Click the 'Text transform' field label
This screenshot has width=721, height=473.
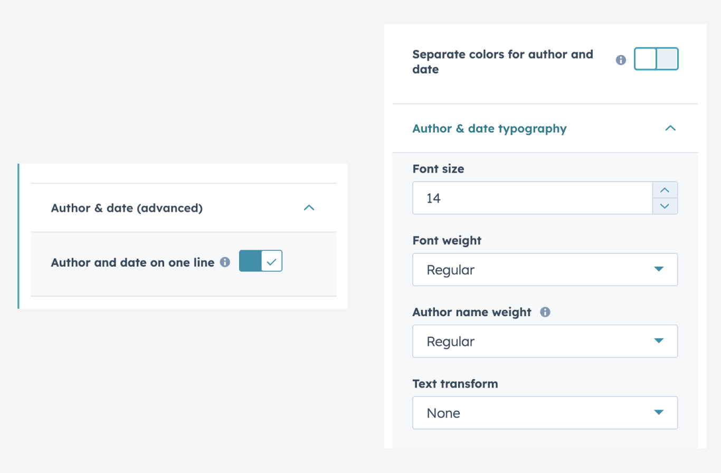click(x=455, y=384)
